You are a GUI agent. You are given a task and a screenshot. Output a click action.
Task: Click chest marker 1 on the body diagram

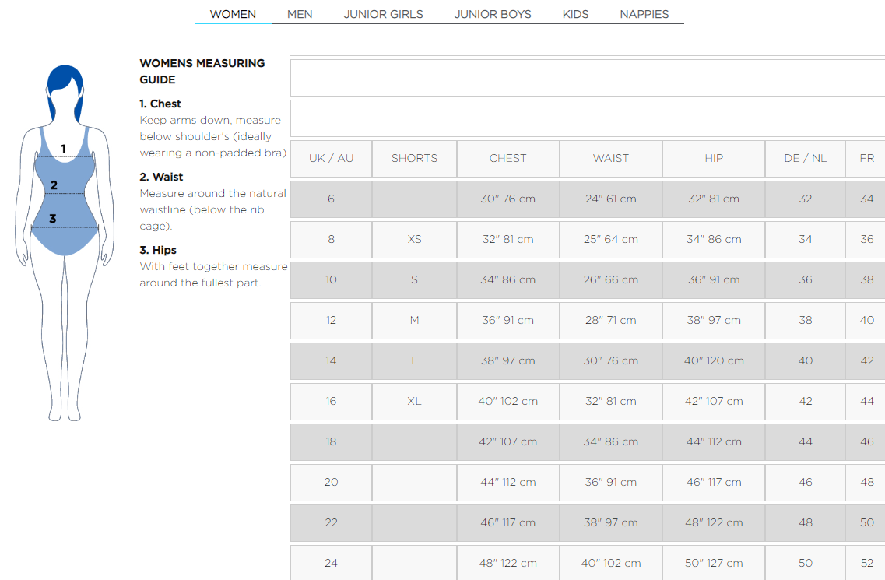coord(64,149)
